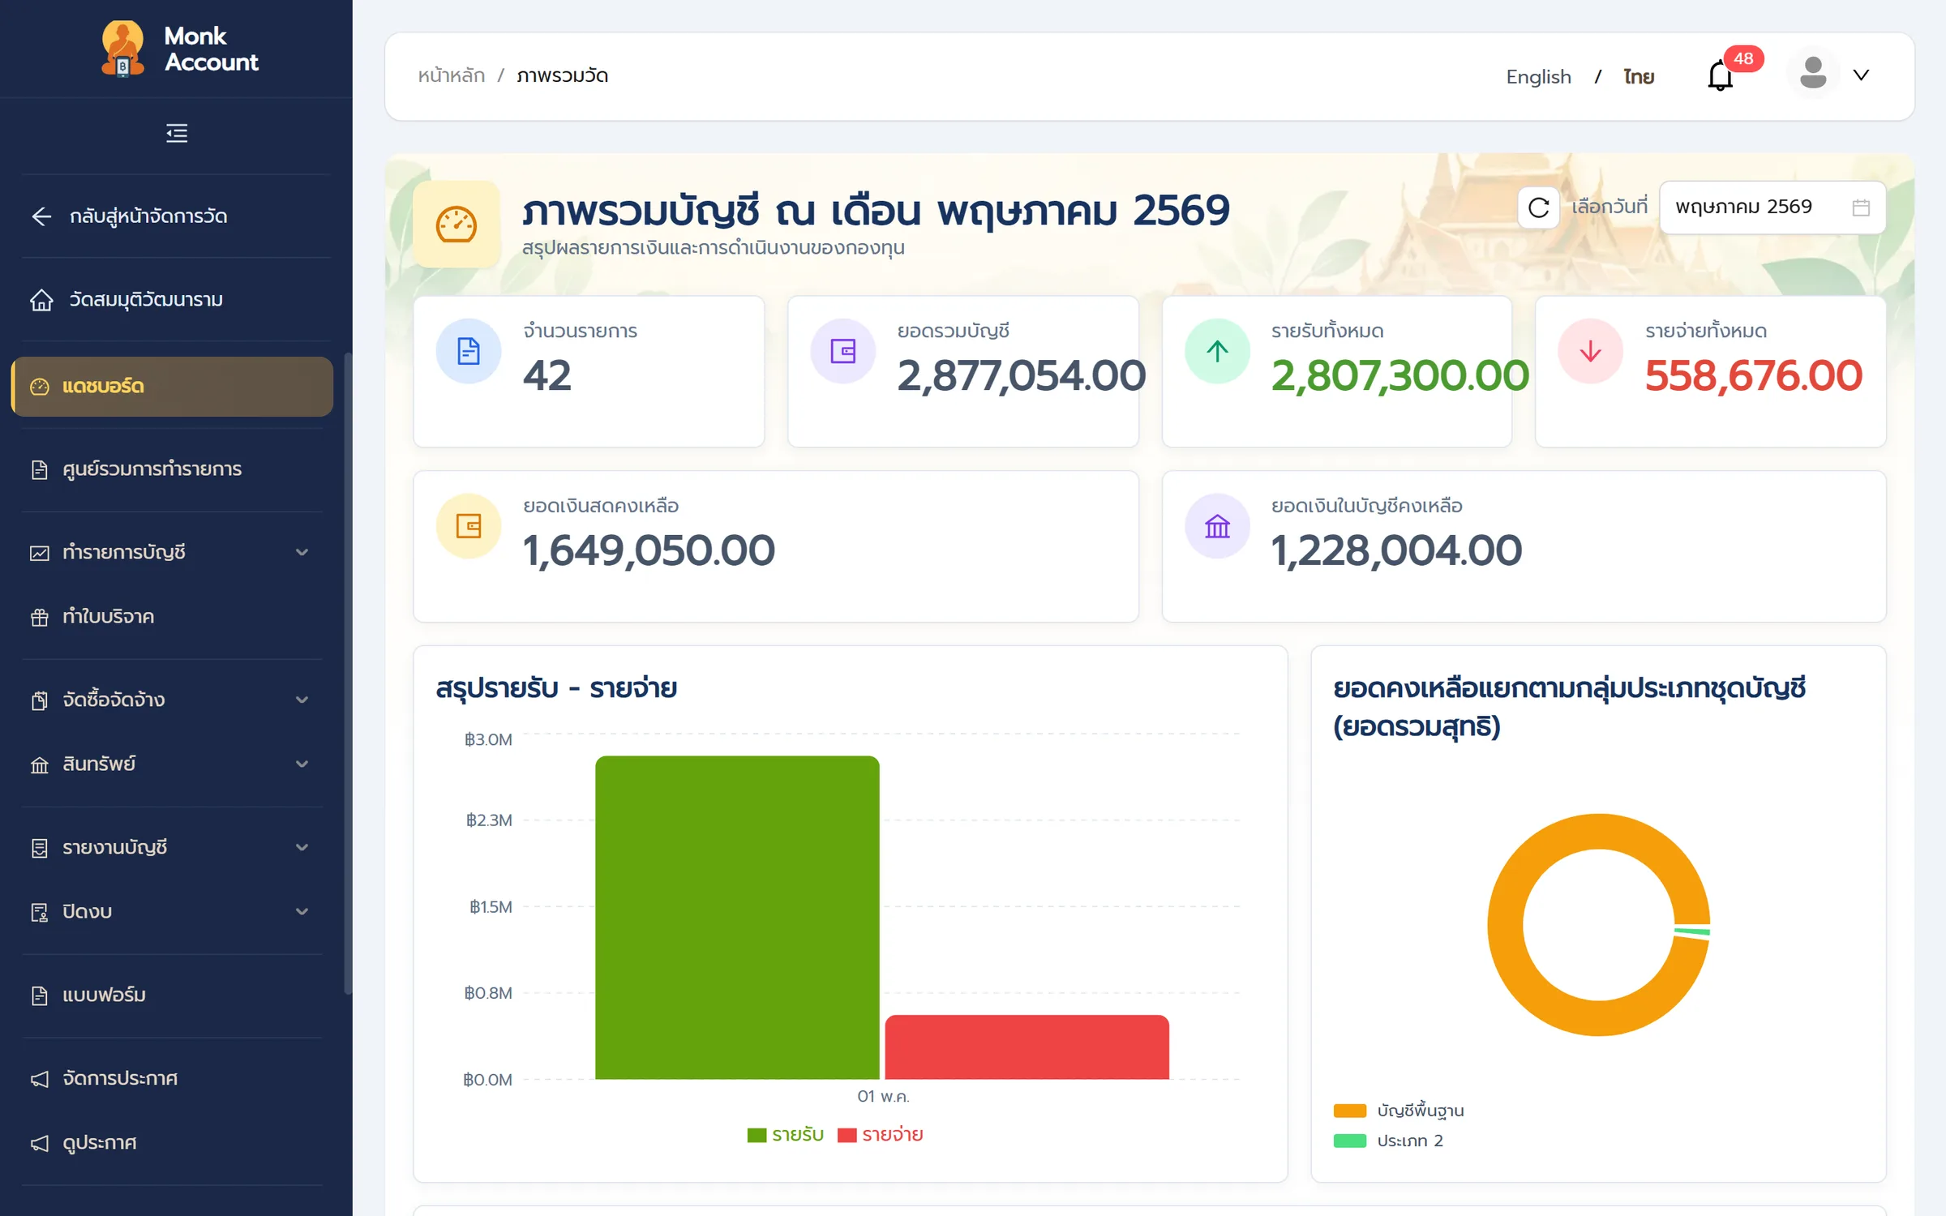Click the megaphone icon for จัดการประกาศ
This screenshot has height=1216, width=1946.
[40, 1079]
